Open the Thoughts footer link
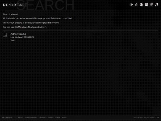The image size is (161, 121). [43, 117]
